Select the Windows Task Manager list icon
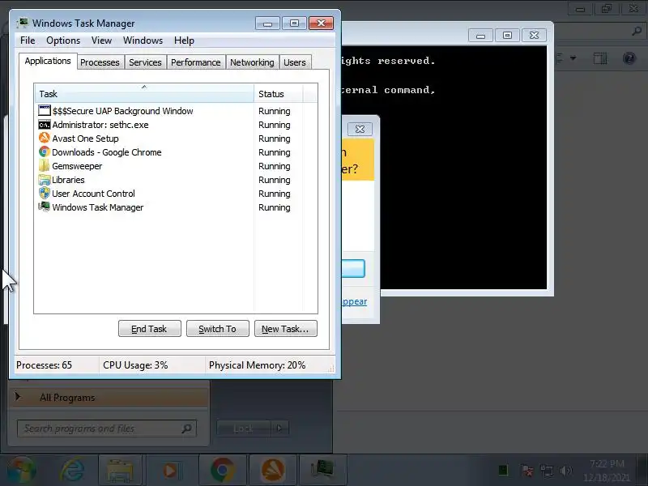The width and height of the screenshot is (648, 486). click(x=45, y=207)
